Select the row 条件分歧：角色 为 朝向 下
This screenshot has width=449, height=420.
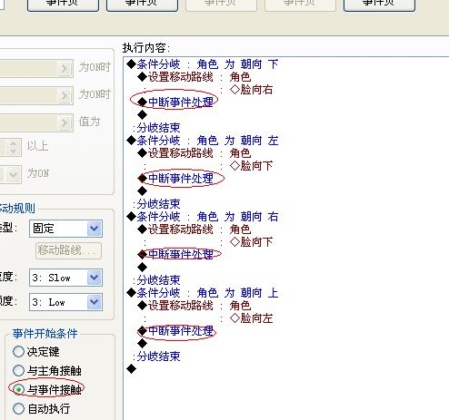203,64
